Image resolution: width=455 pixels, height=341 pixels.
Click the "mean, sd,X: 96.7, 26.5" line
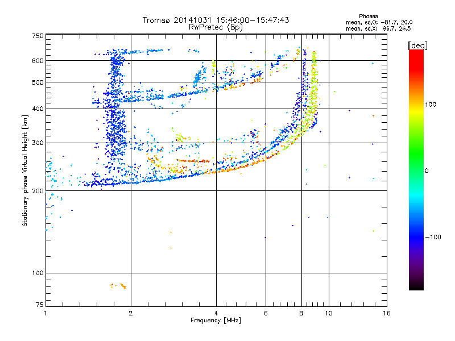pyautogui.click(x=378, y=28)
